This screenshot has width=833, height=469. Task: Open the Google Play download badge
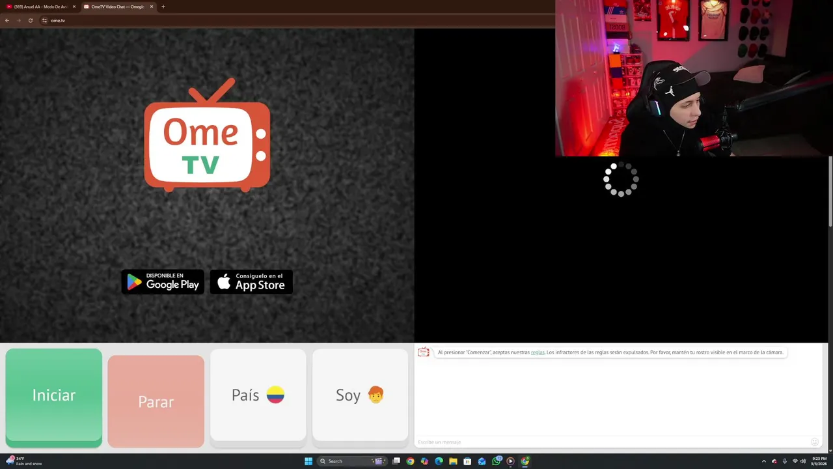click(163, 282)
